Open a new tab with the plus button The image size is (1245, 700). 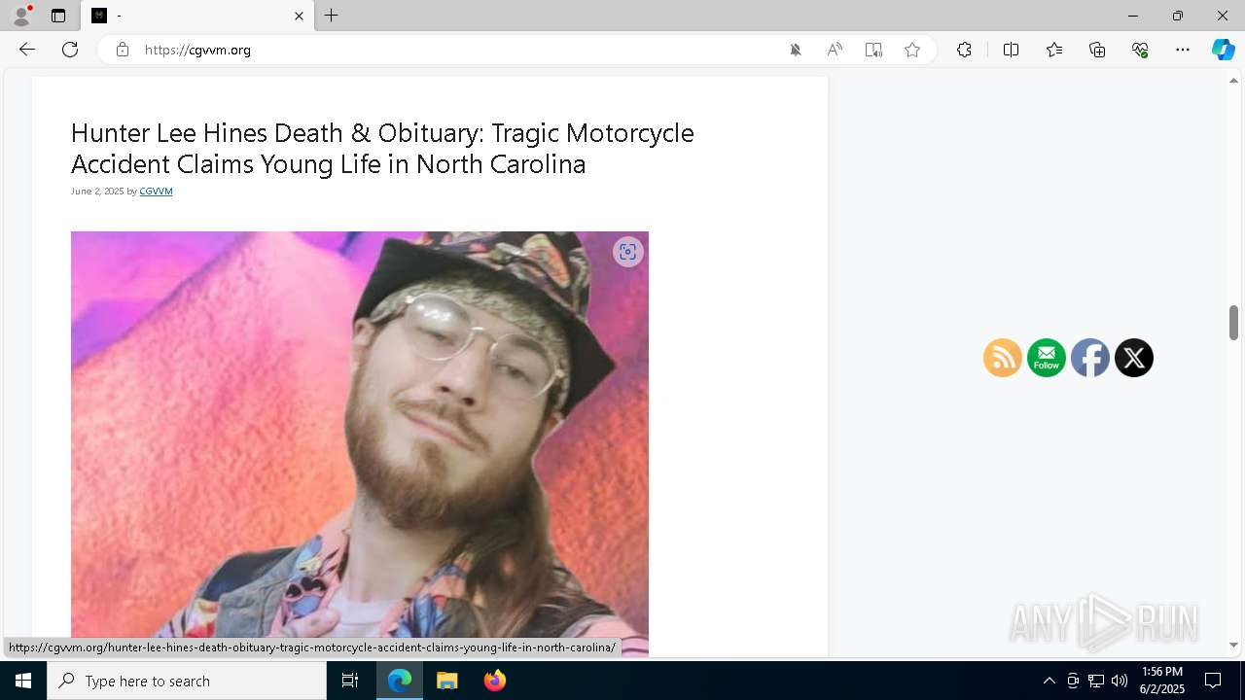tap(332, 16)
